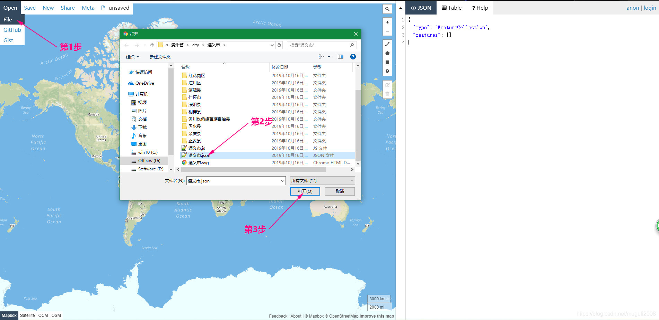This screenshot has width=659, height=320.
Task: Switch base layer to OSM
Action: pos(56,316)
